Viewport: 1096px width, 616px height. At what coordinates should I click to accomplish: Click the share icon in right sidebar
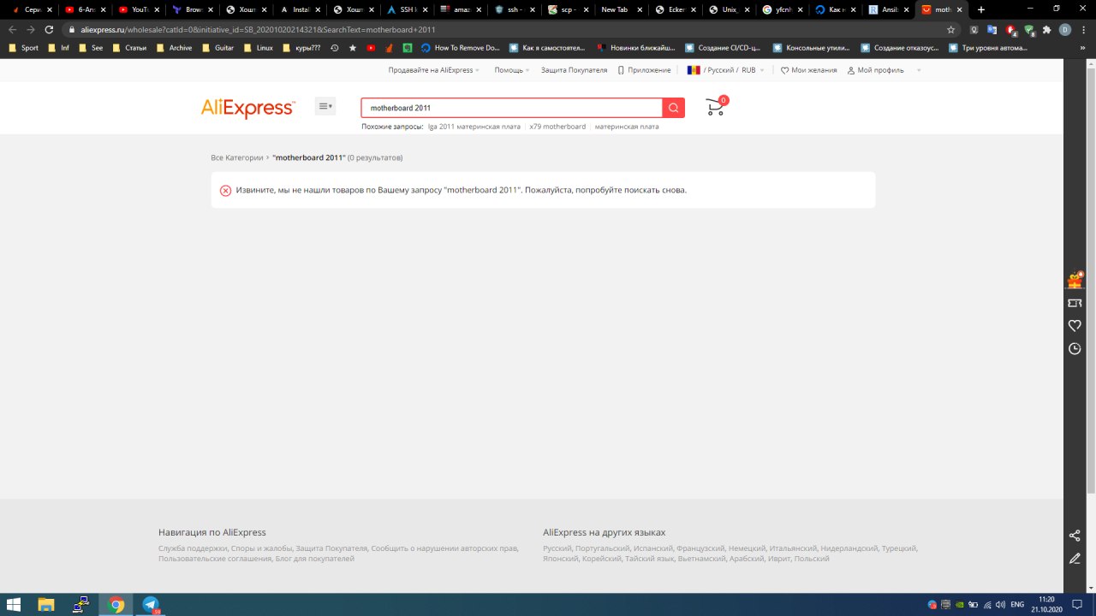1075,536
